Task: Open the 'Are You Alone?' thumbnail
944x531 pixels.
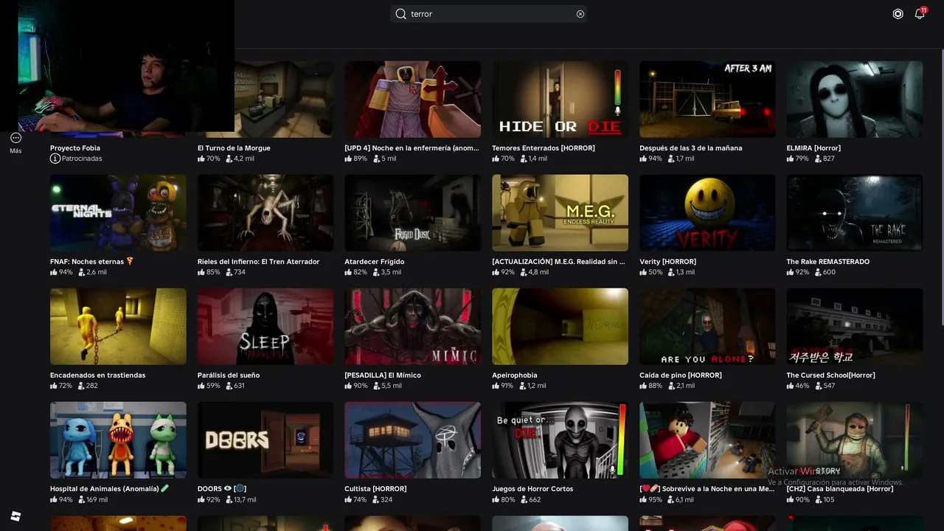Action: (707, 327)
